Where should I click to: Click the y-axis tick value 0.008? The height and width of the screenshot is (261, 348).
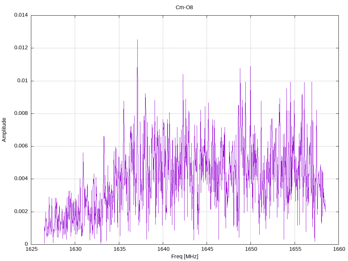tap(21, 114)
